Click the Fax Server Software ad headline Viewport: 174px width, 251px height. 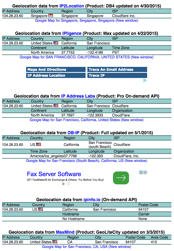[x=54, y=174]
